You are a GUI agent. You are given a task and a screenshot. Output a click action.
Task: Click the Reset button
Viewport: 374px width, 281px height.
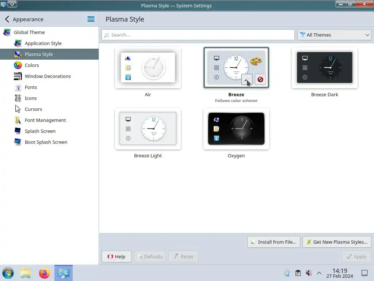coord(183,256)
